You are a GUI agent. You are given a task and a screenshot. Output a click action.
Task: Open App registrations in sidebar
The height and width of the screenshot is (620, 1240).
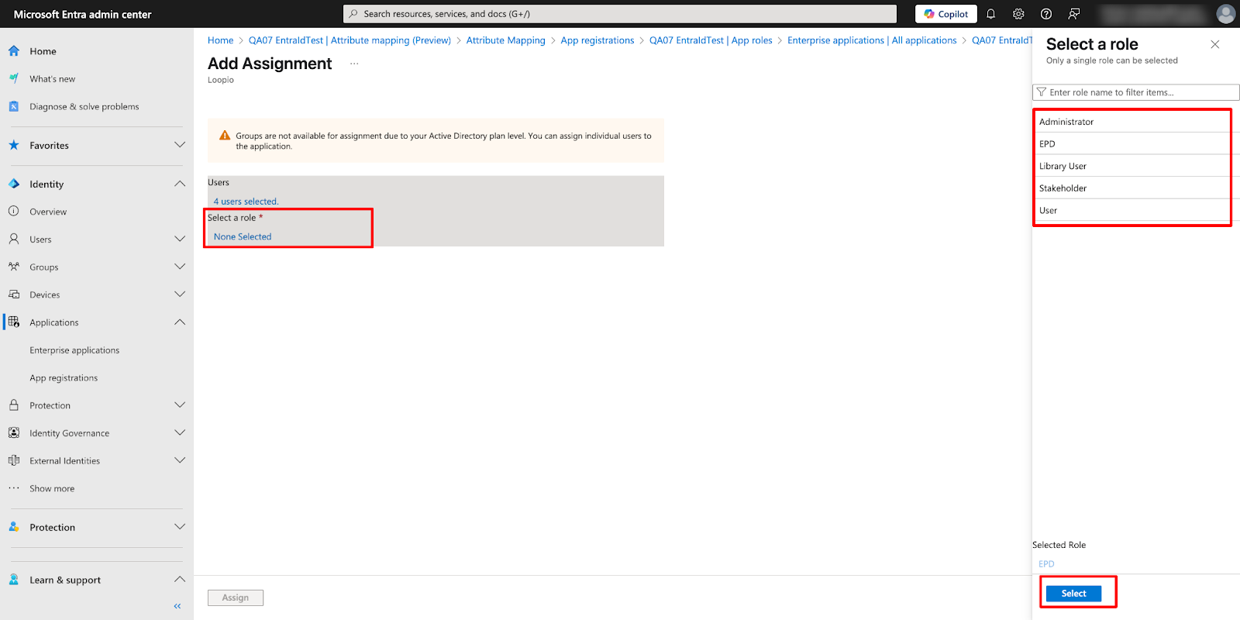pos(64,378)
